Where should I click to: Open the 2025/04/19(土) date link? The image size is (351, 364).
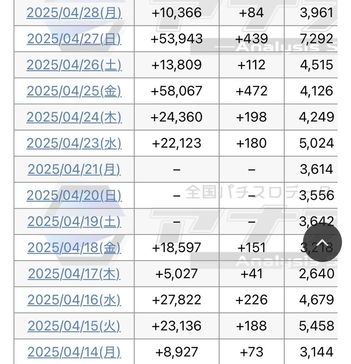[x=74, y=221]
